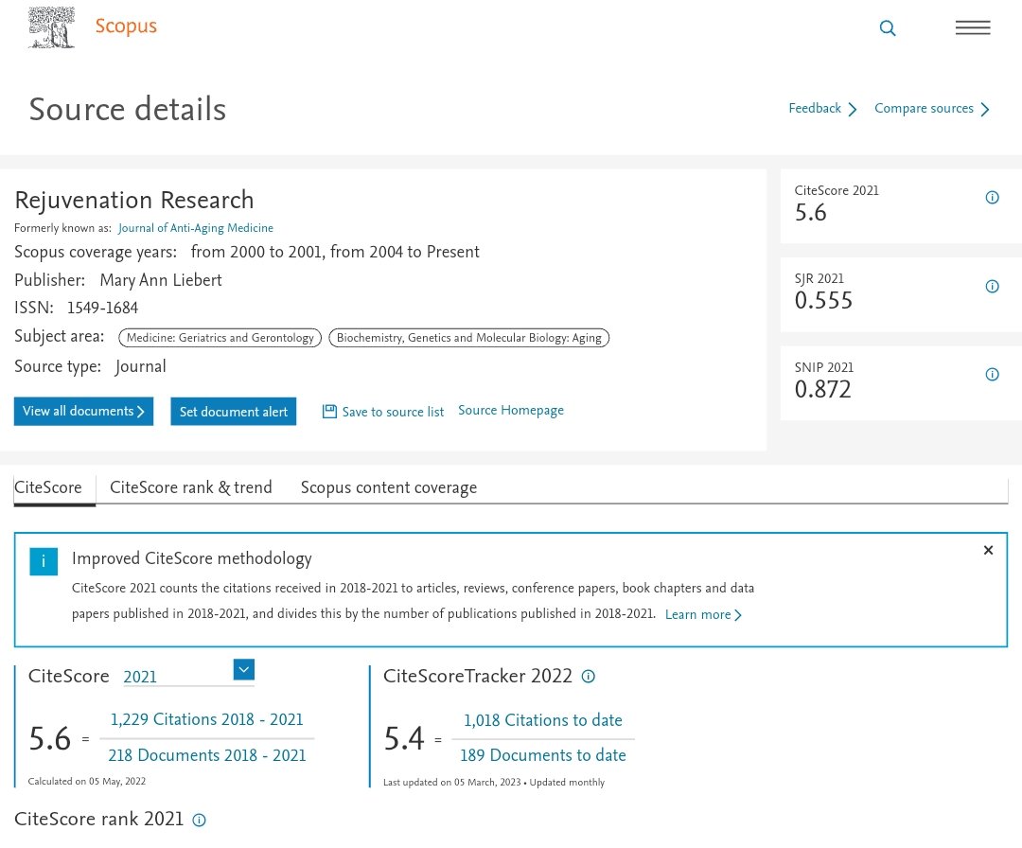Open 189 Documents to date link

pos(543,755)
